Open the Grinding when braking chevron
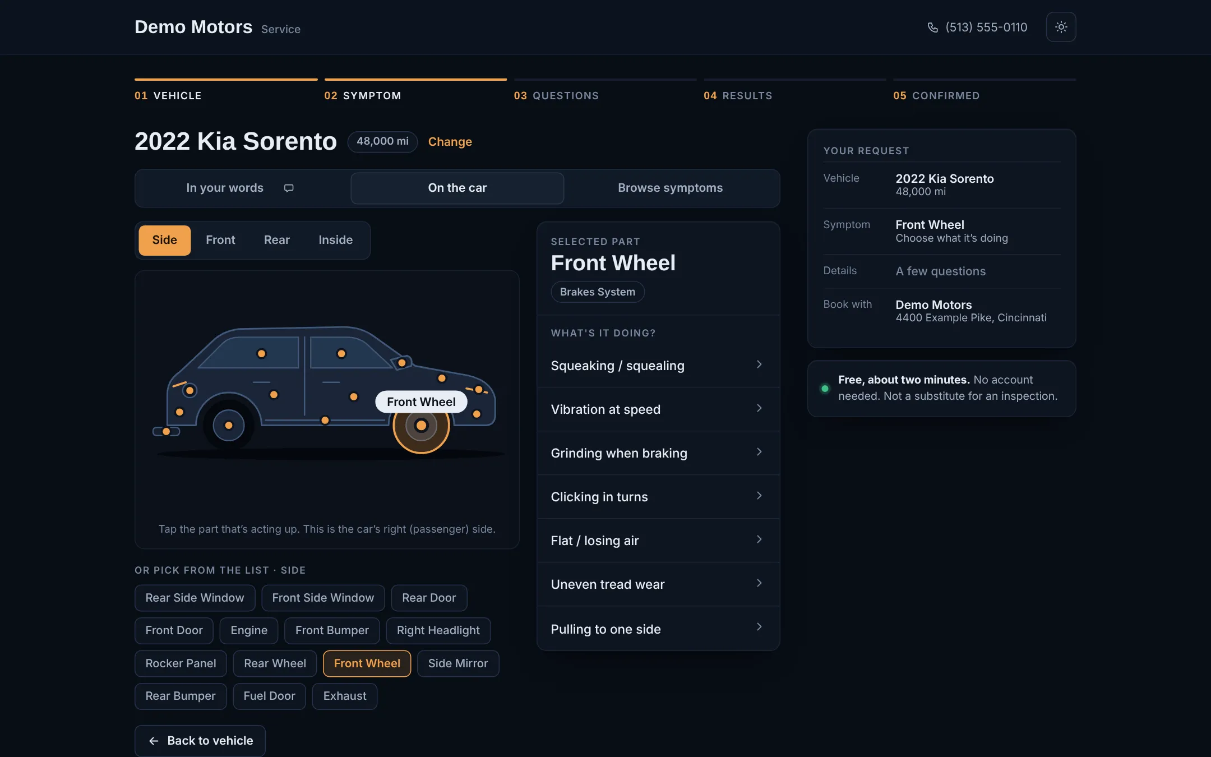 click(x=759, y=452)
